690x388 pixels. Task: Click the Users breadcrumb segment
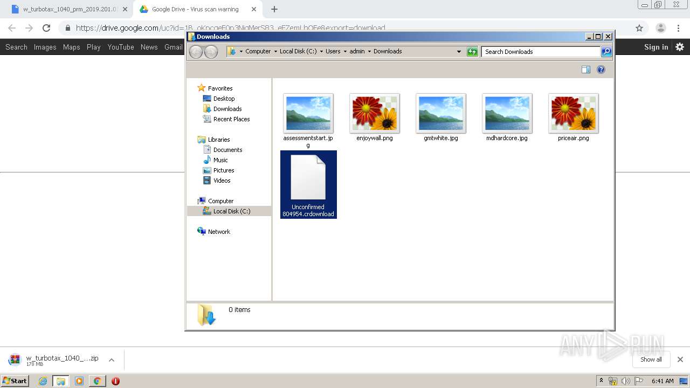[333, 52]
